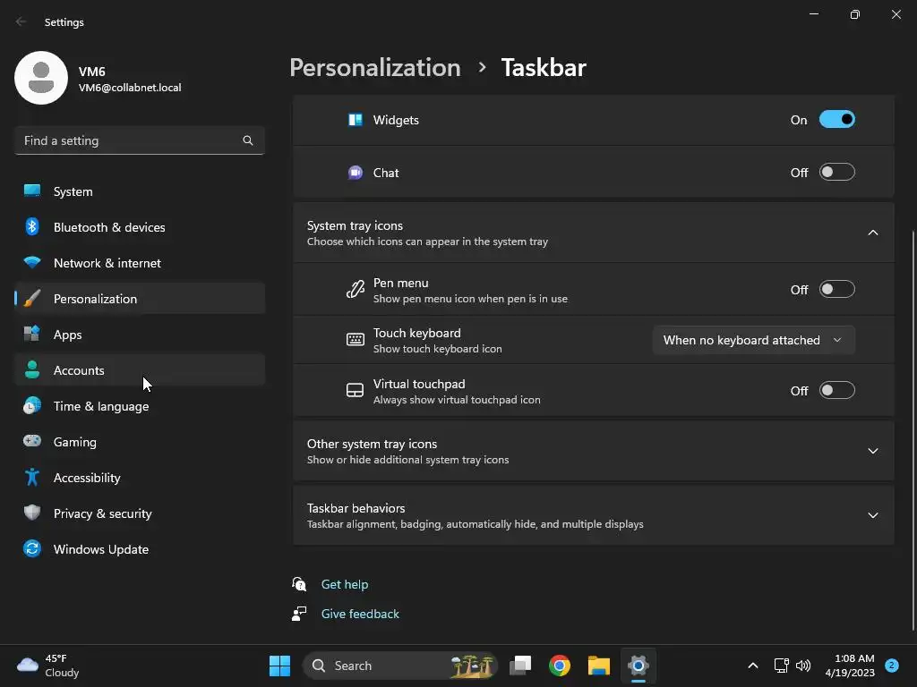
Task: Click the VM6 user avatar picture
Action: pos(41,78)
